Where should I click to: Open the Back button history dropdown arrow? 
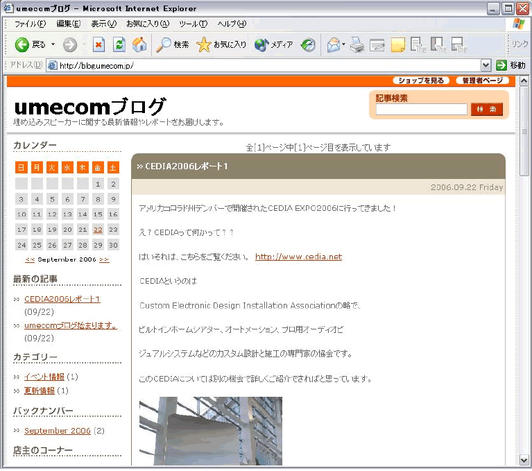[53, 44]
